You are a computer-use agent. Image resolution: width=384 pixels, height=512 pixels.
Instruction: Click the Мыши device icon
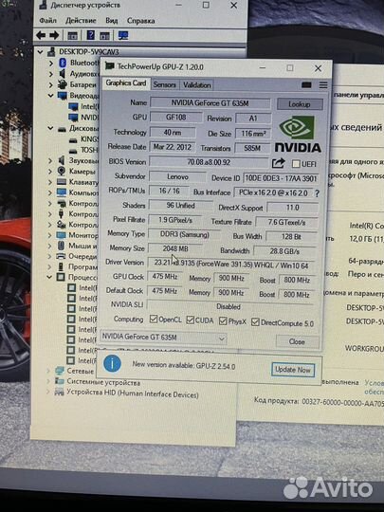click(61, 246)
